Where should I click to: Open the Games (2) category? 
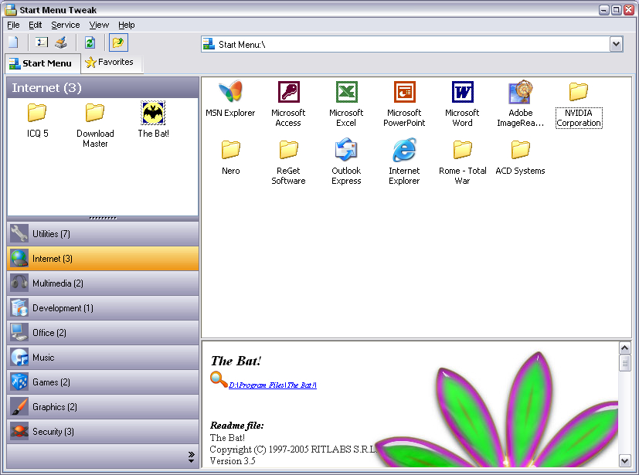click(x=103, y=382)
